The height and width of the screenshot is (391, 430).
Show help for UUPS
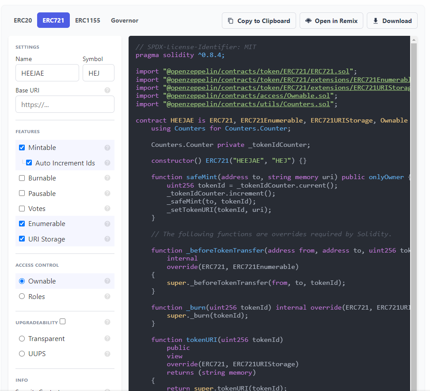click(107, 354)
